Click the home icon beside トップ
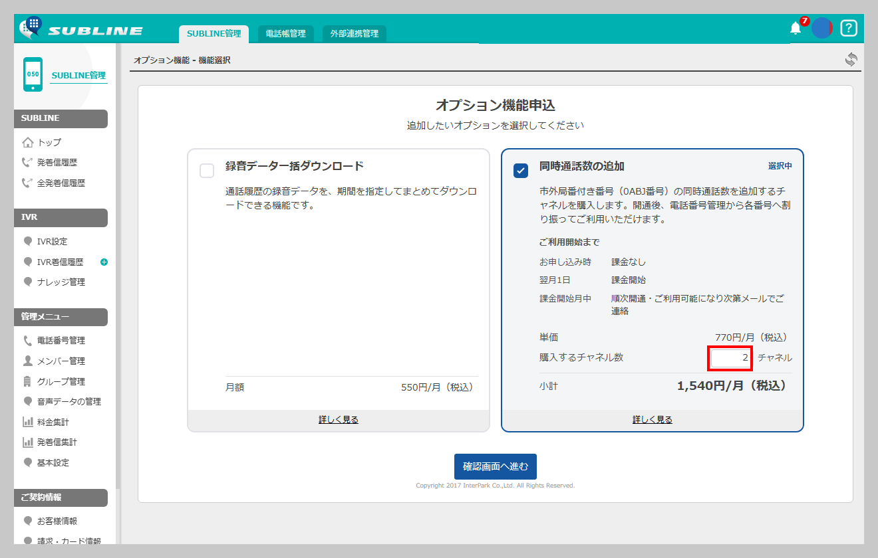878x558 pixels. pyautogui.click(x=27, y=142)
